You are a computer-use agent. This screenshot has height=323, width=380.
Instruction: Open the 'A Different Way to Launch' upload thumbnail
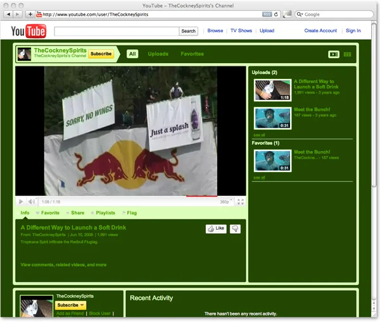point(272,90)
